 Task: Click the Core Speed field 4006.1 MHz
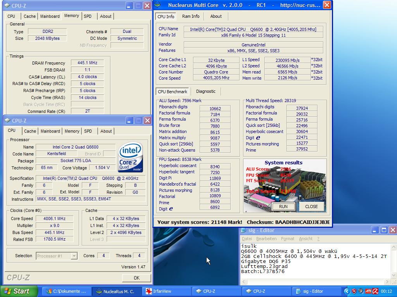[54, 219]
